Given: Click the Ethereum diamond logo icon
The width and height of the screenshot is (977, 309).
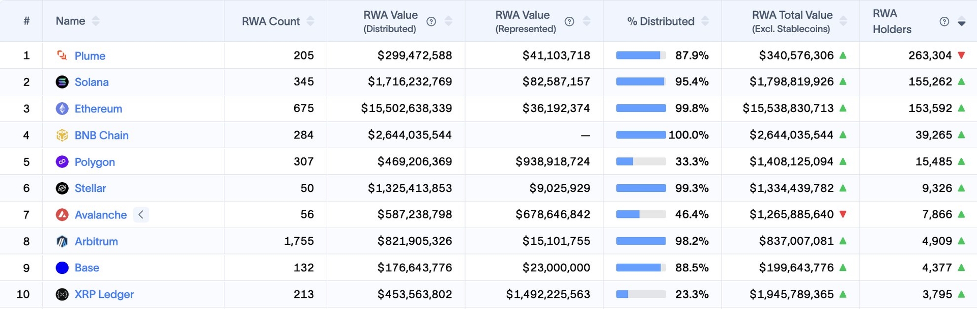Looking at the screenshot, I should pyautogui.click(x=62, y=108).
